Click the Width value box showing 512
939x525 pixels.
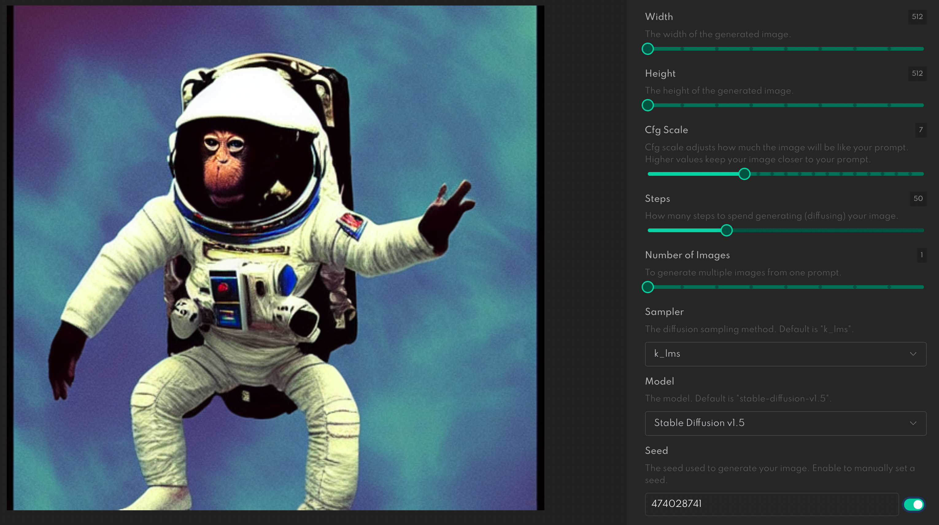(917, 17)
